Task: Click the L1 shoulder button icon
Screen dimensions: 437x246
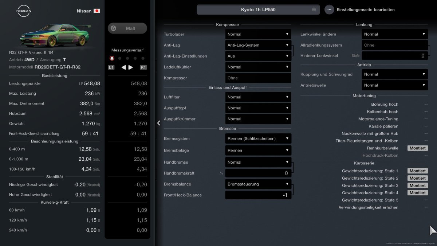Action: tap(111, 67)
